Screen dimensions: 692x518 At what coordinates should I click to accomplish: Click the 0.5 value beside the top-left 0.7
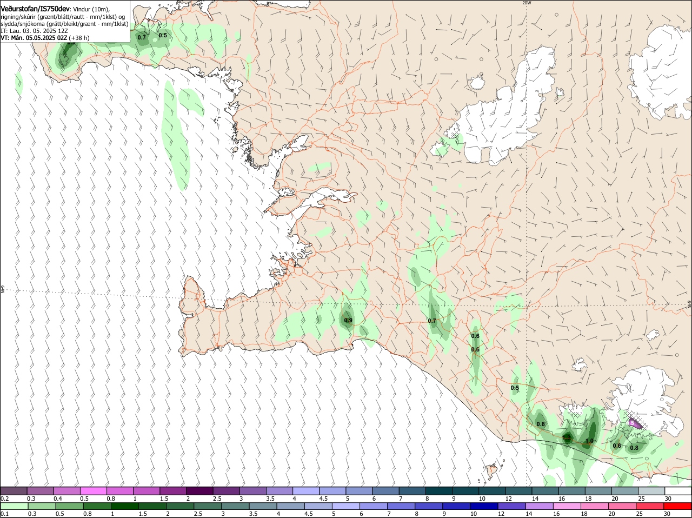163,35
